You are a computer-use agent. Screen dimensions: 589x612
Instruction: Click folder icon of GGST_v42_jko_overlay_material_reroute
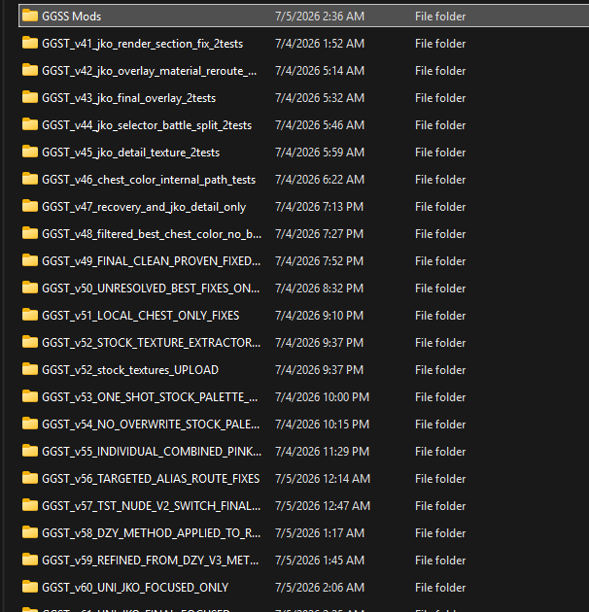[x=30, y=70]
